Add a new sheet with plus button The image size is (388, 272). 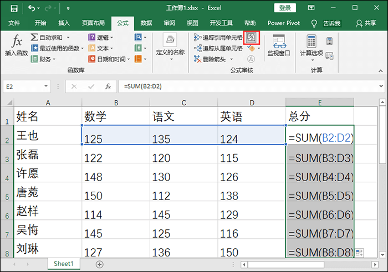(100, 264)
